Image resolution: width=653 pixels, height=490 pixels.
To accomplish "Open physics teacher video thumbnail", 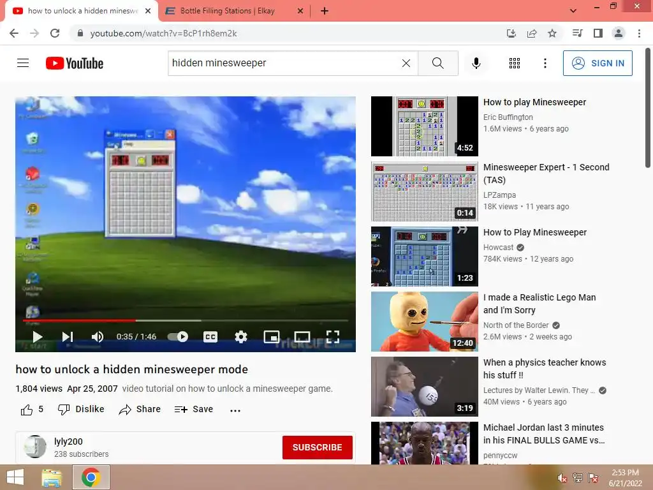I will [424, 386].
